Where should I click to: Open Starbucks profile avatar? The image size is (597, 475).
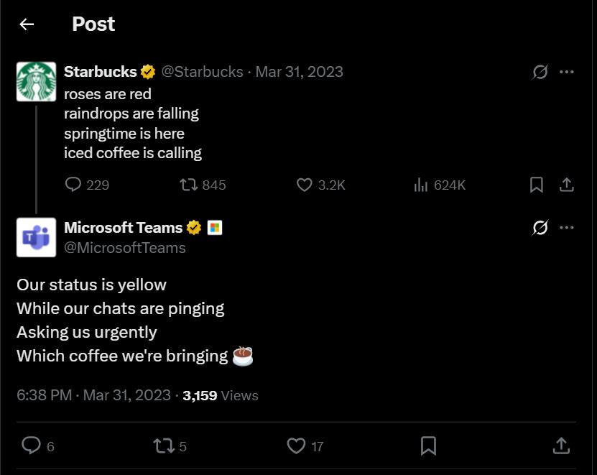click(x=36, y=81)
